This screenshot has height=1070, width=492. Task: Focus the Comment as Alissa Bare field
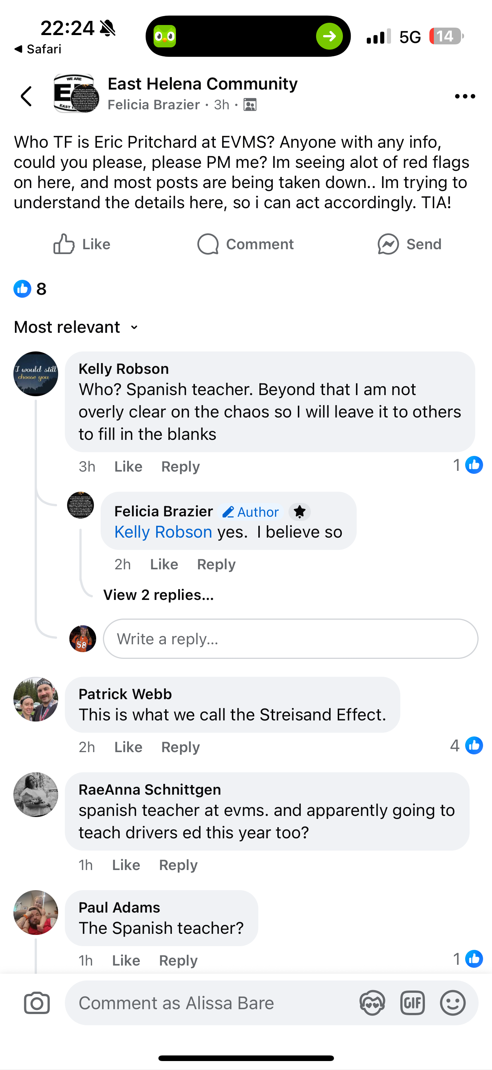(207, 1003)
